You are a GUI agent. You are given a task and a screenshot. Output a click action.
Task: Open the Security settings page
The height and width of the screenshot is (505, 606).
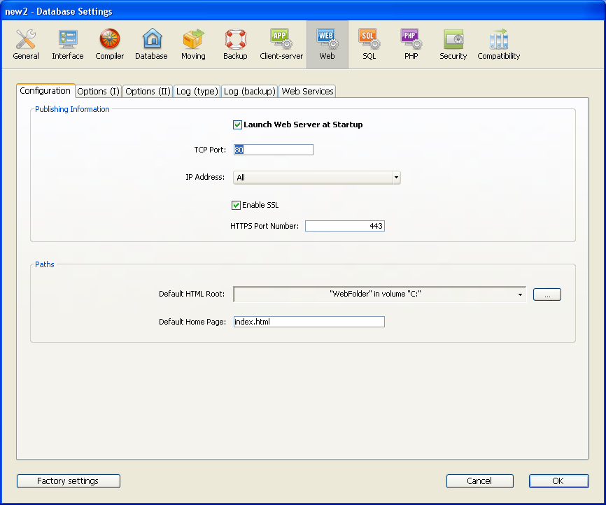point(453,45)
